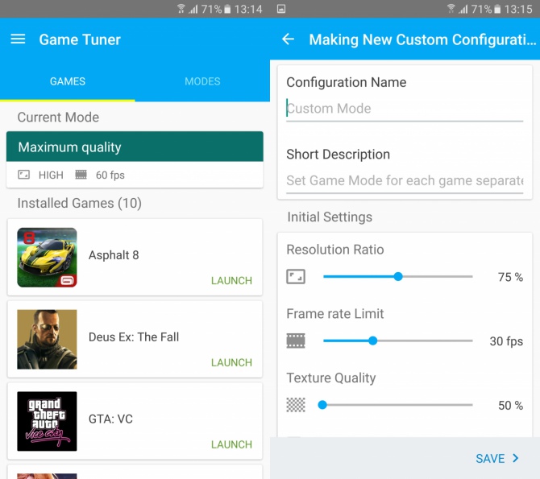
Task: Click the Texture Quality checkered icon
Action: [296, 405]
